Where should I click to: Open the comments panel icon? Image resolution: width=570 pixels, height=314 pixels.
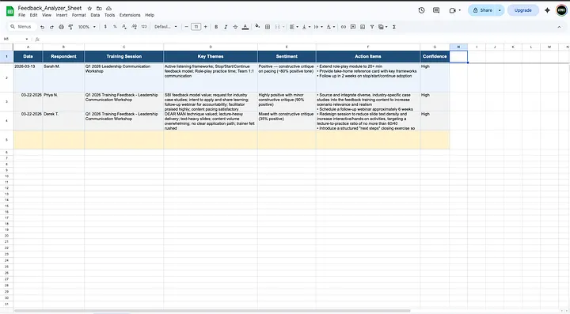point(436,10)
